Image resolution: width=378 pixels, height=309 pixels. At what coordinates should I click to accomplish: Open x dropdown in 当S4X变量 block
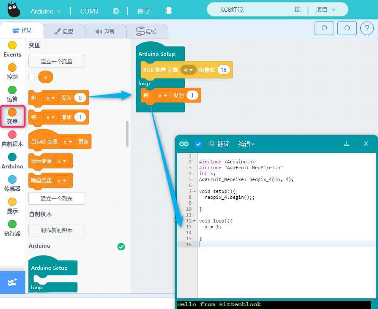[68, 142]
